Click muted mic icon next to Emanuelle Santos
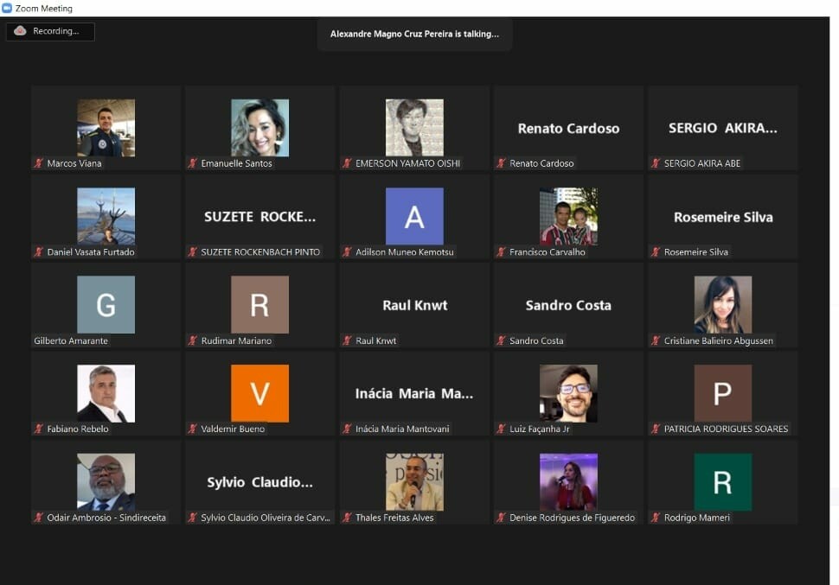 pos(193,163)
